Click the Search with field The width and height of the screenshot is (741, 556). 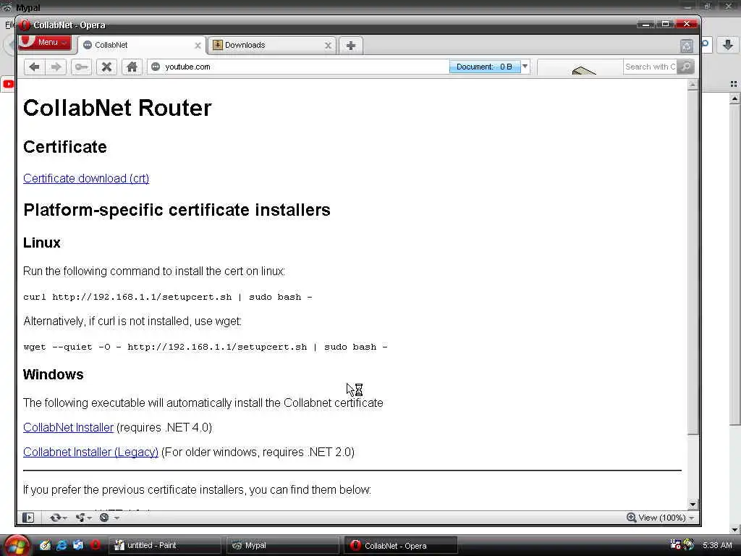651,67
